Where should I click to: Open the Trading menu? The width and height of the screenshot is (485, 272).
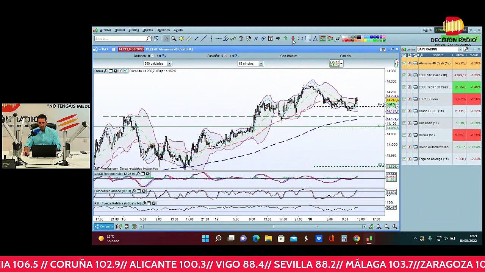[133, 30]
